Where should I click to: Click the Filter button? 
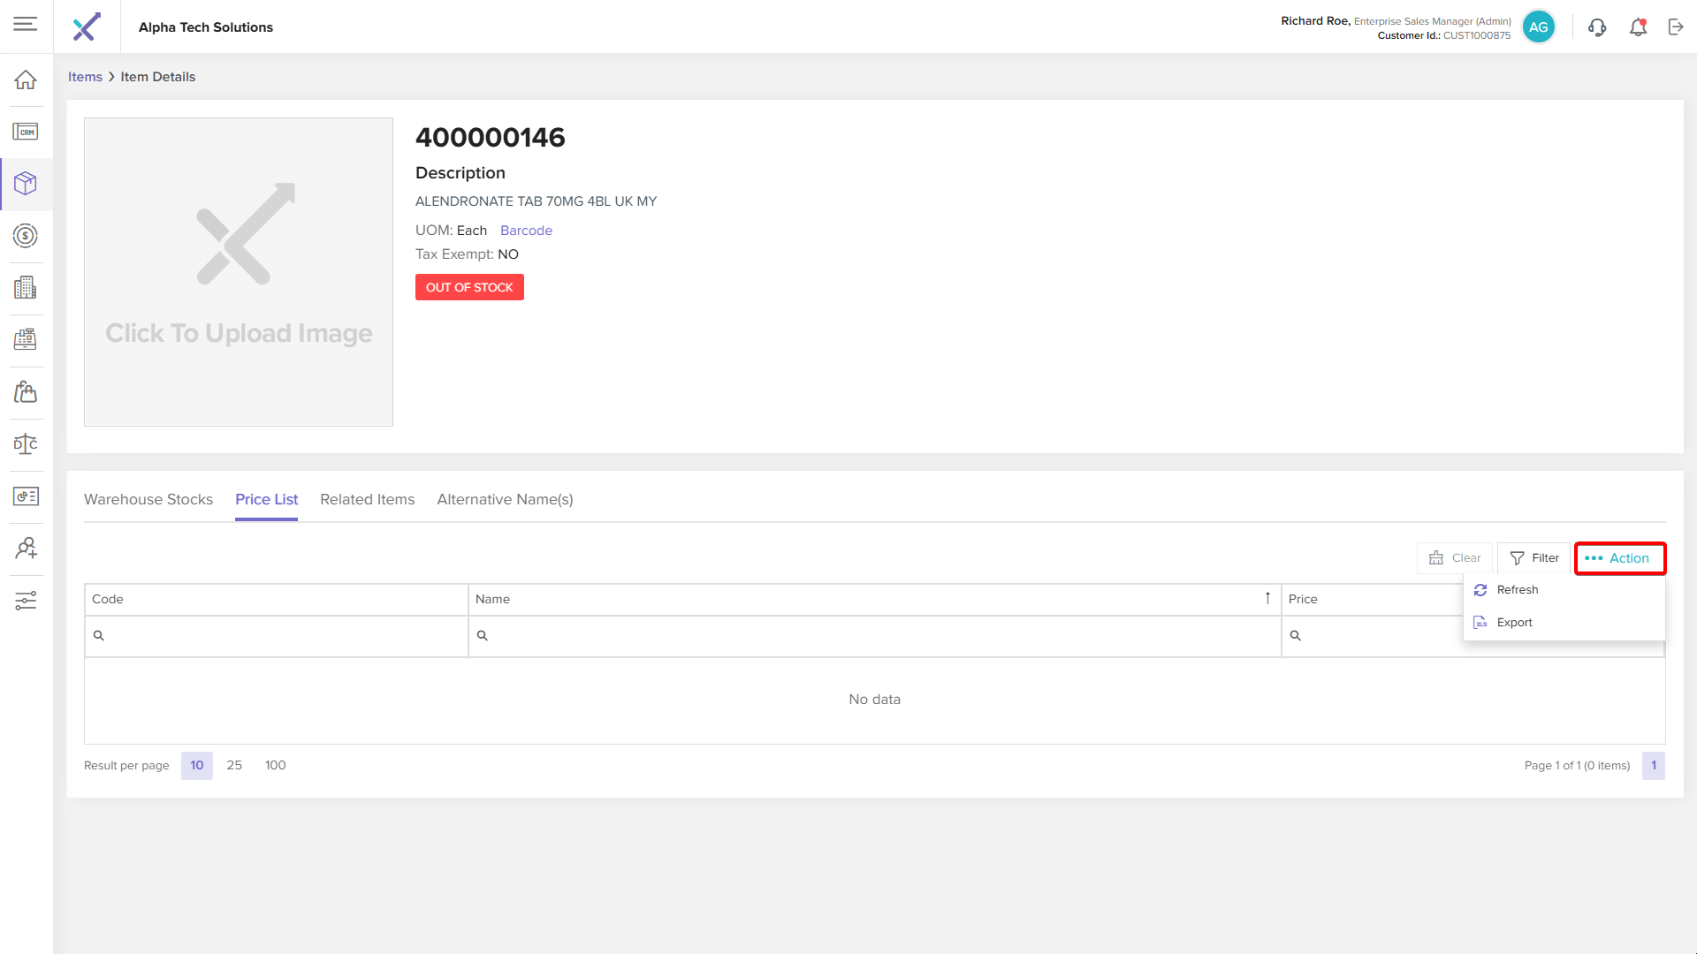point(1533,558)
